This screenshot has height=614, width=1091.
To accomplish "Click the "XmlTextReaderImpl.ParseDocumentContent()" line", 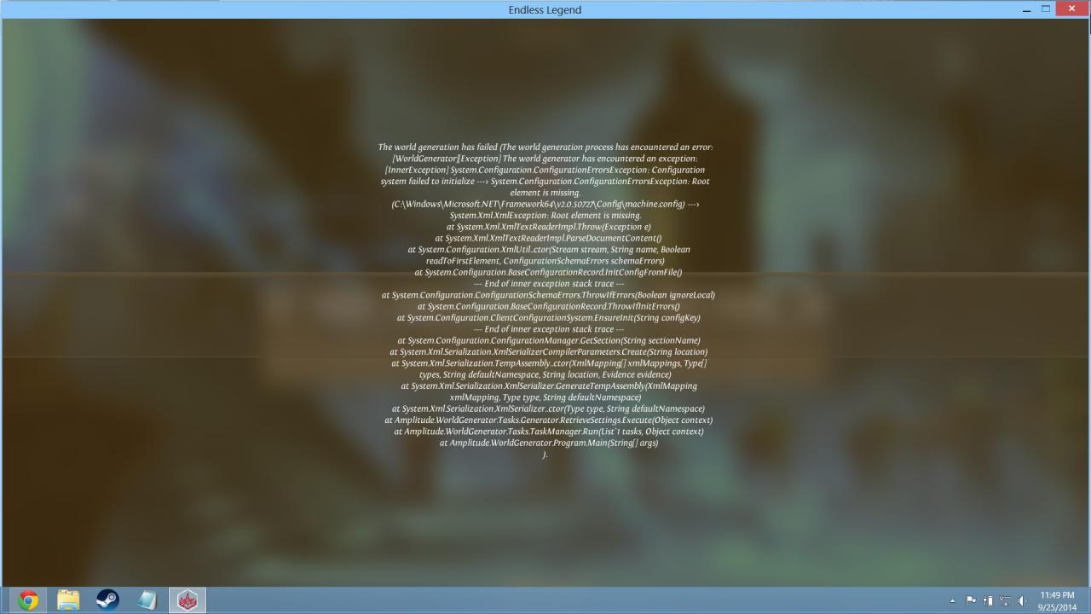I will tap(548, 239).
